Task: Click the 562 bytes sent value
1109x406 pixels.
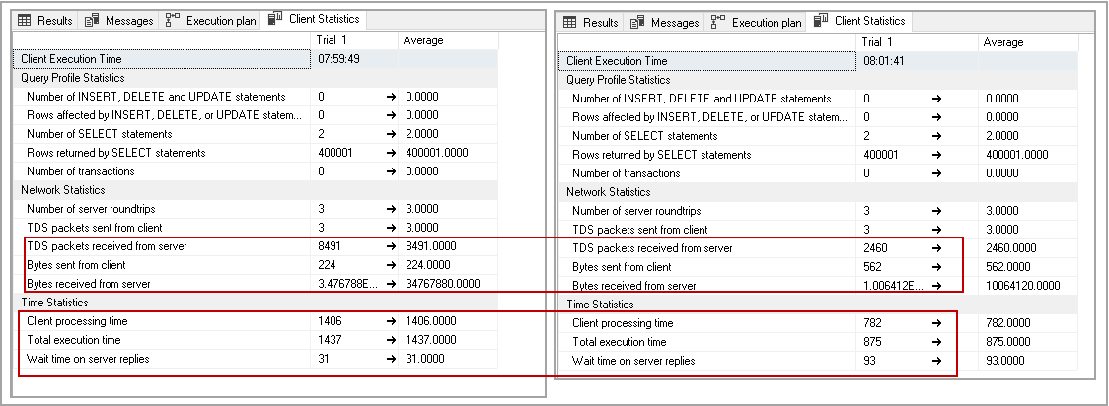Action: coord(873,267)
